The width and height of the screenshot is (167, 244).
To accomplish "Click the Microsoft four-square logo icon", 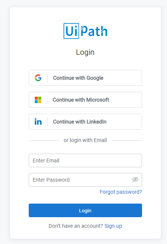I will [x=38, y=100].
